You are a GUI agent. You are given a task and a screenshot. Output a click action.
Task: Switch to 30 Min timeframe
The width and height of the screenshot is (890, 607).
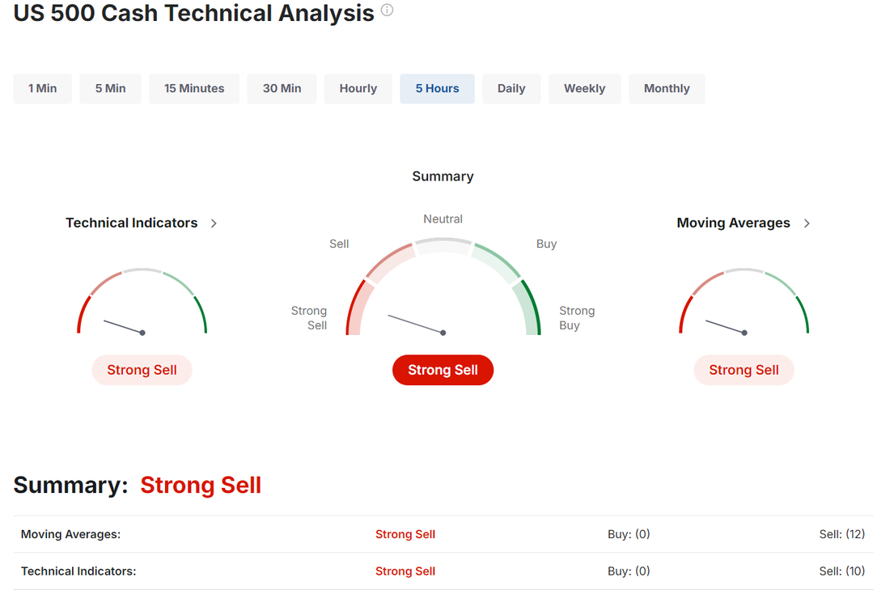tap(282, 88)
